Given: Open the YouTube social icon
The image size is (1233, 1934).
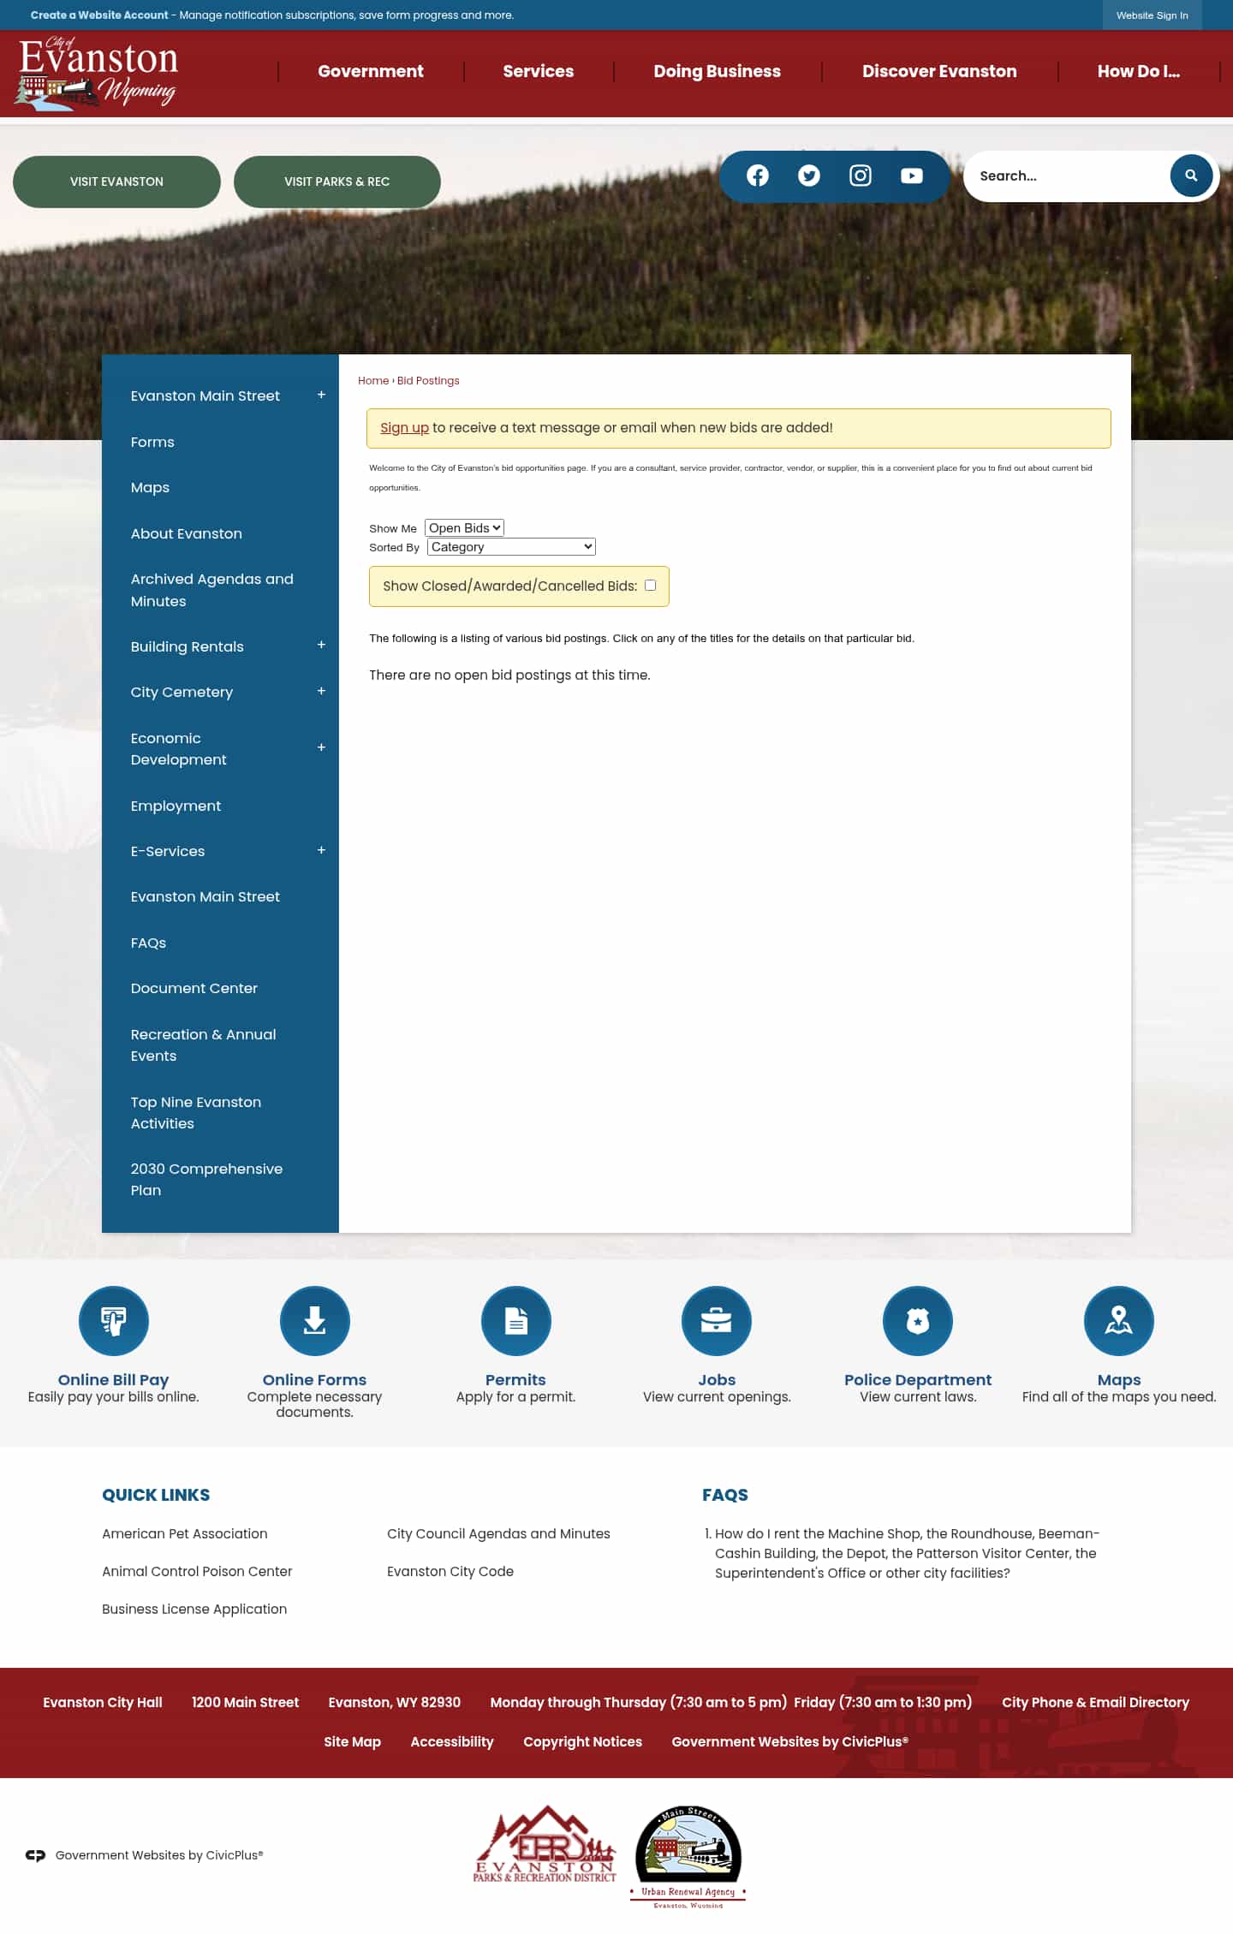Looking at the screenshot, I should (912, 176).
